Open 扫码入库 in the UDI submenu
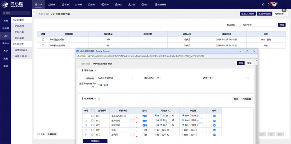Image resolution: width=291 pixels, height=144 pixels. 20,32
